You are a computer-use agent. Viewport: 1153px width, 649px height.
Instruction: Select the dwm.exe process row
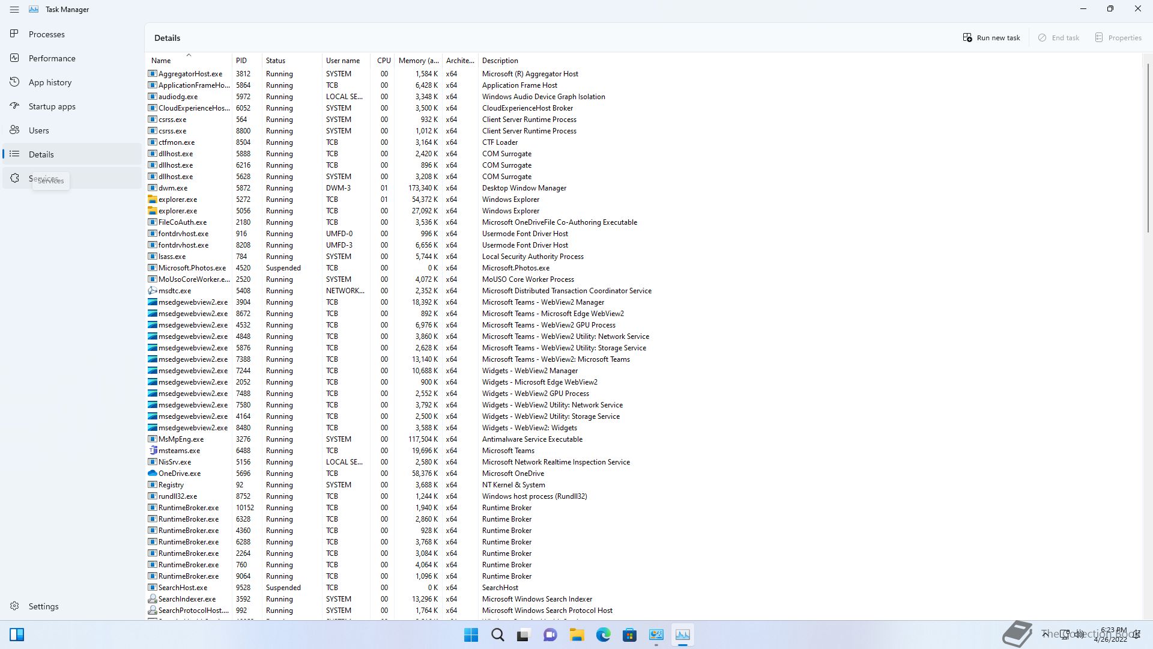pyautogui.click(x=173, y=188)
